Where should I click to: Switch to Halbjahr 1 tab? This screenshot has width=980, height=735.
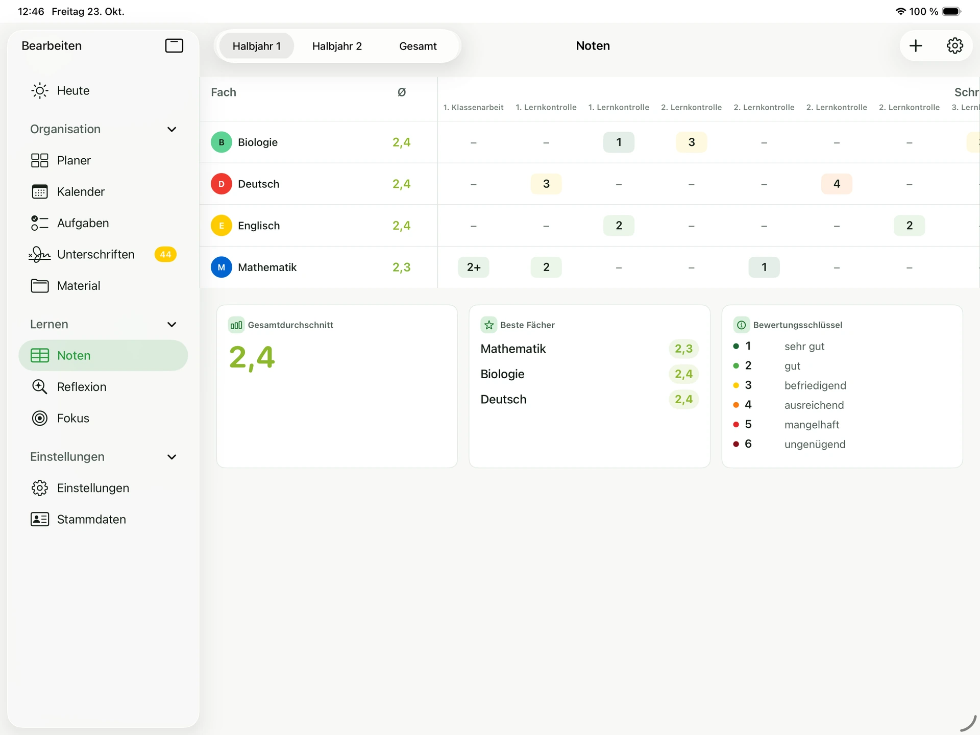[x=257, y=46]
